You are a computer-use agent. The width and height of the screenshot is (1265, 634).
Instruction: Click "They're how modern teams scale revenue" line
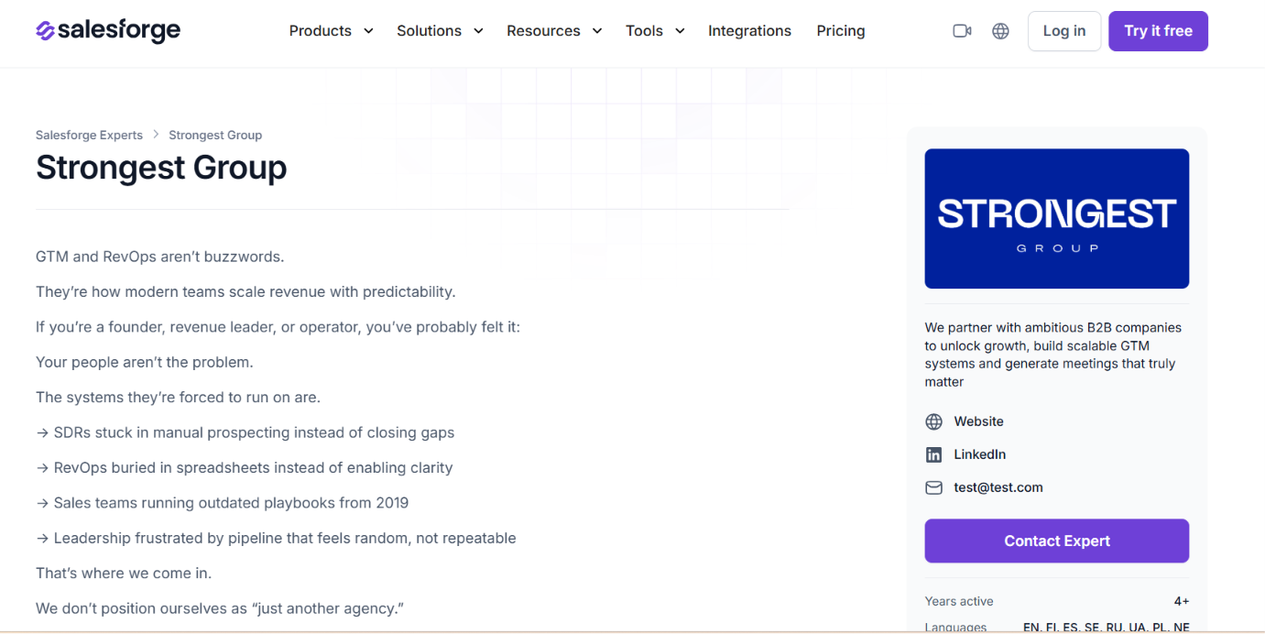point(245,291)
